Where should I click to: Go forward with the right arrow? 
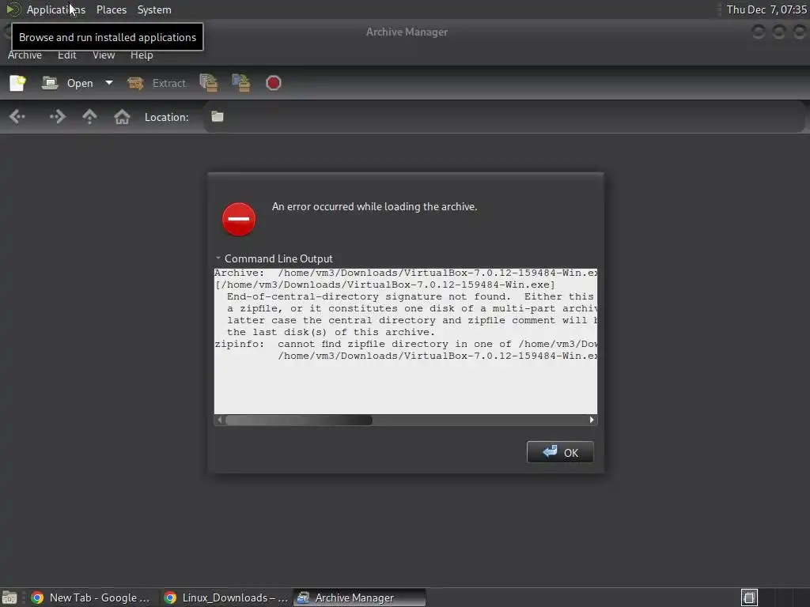pos(57,117)
